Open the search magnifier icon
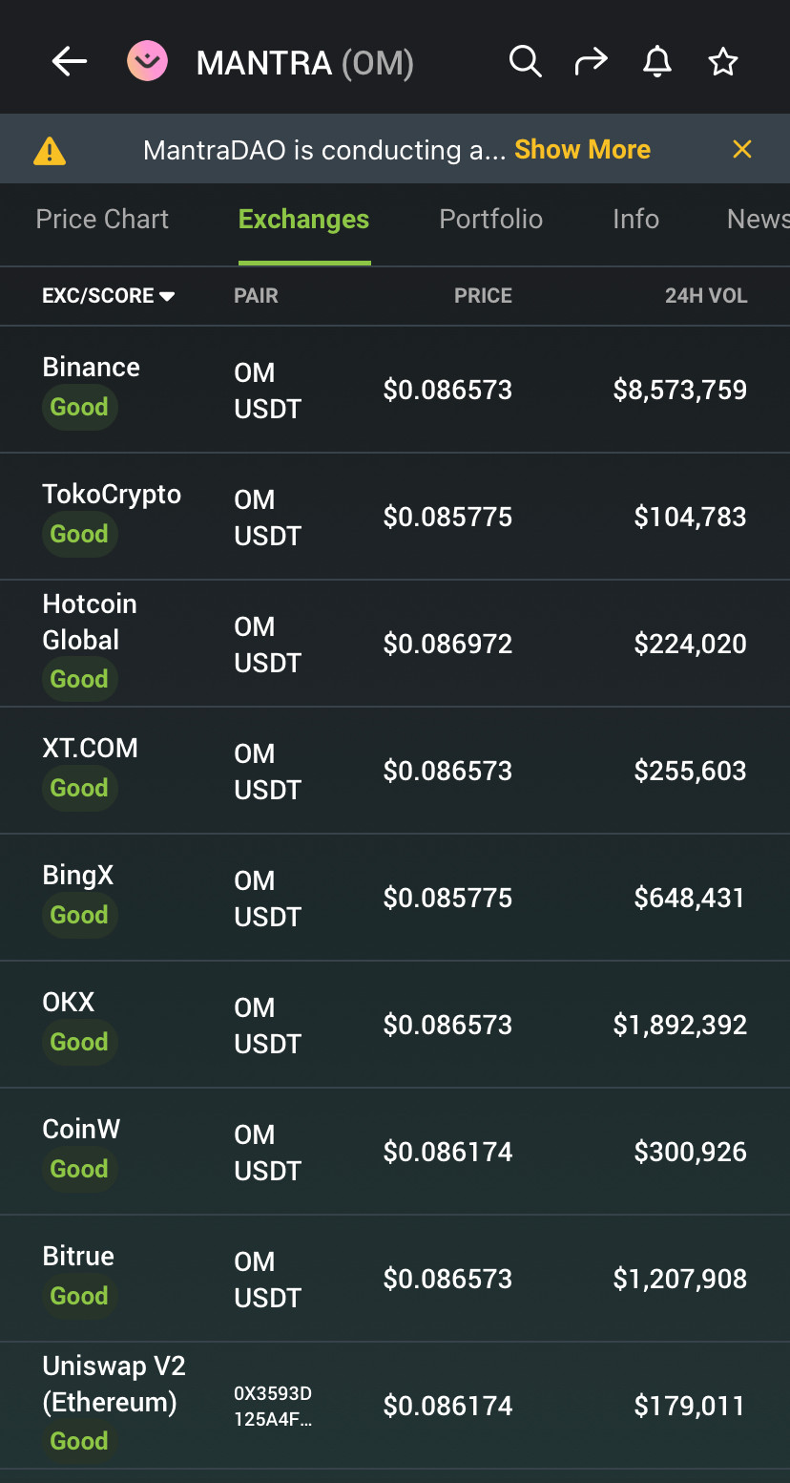The width and height of the screenshot is (790, 1483). click(x=525, y=63)
